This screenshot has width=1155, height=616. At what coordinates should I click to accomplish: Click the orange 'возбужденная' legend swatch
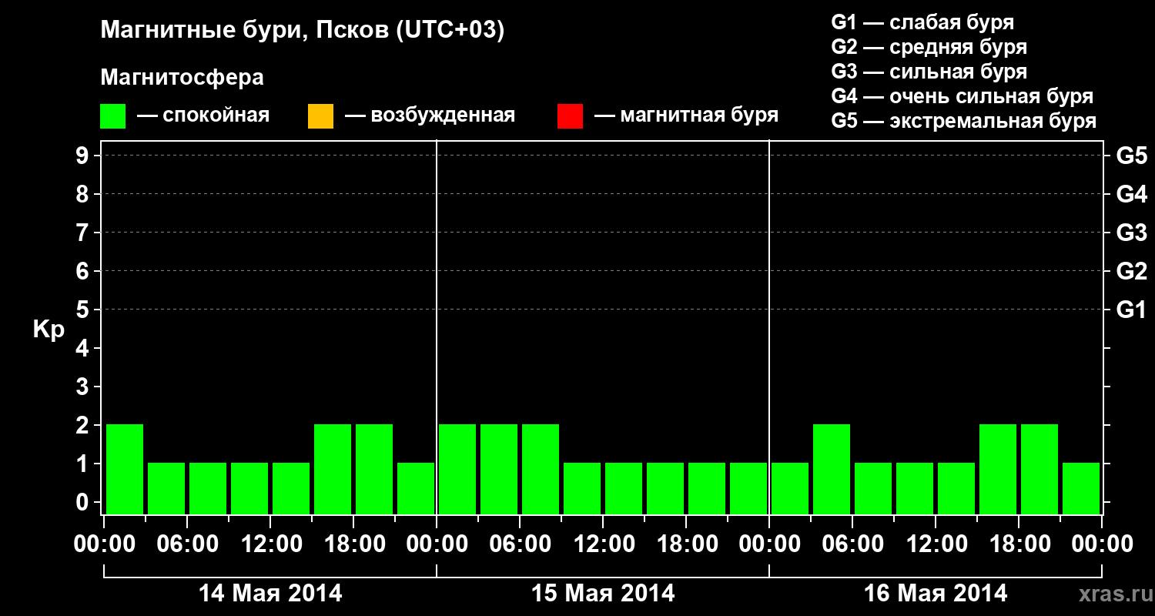click(x=320, y=116)
